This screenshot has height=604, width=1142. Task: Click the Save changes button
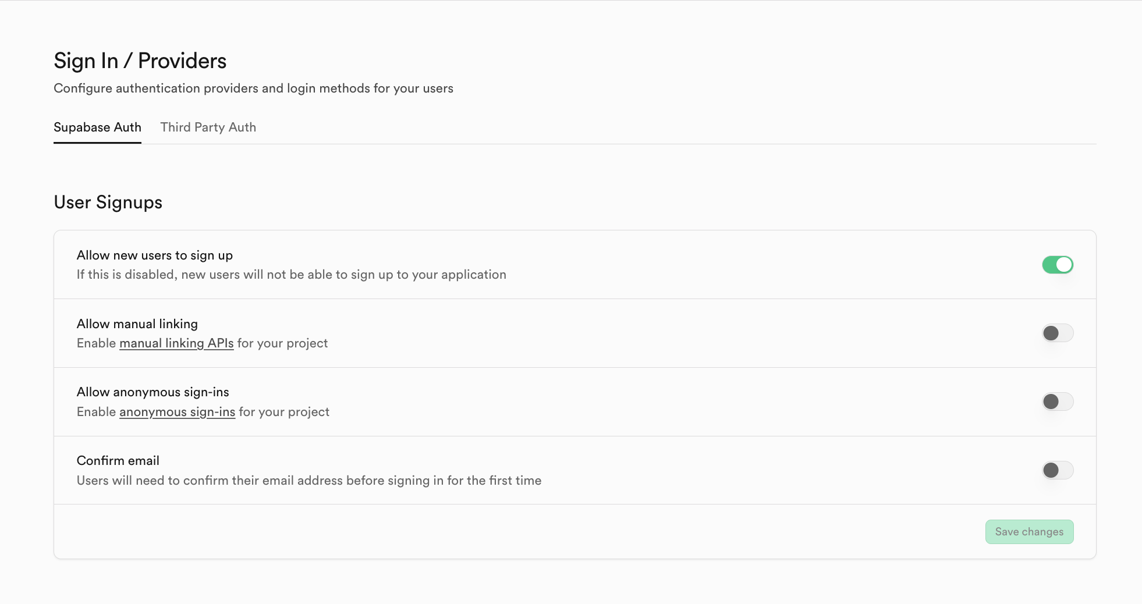tap(1028, 532)
